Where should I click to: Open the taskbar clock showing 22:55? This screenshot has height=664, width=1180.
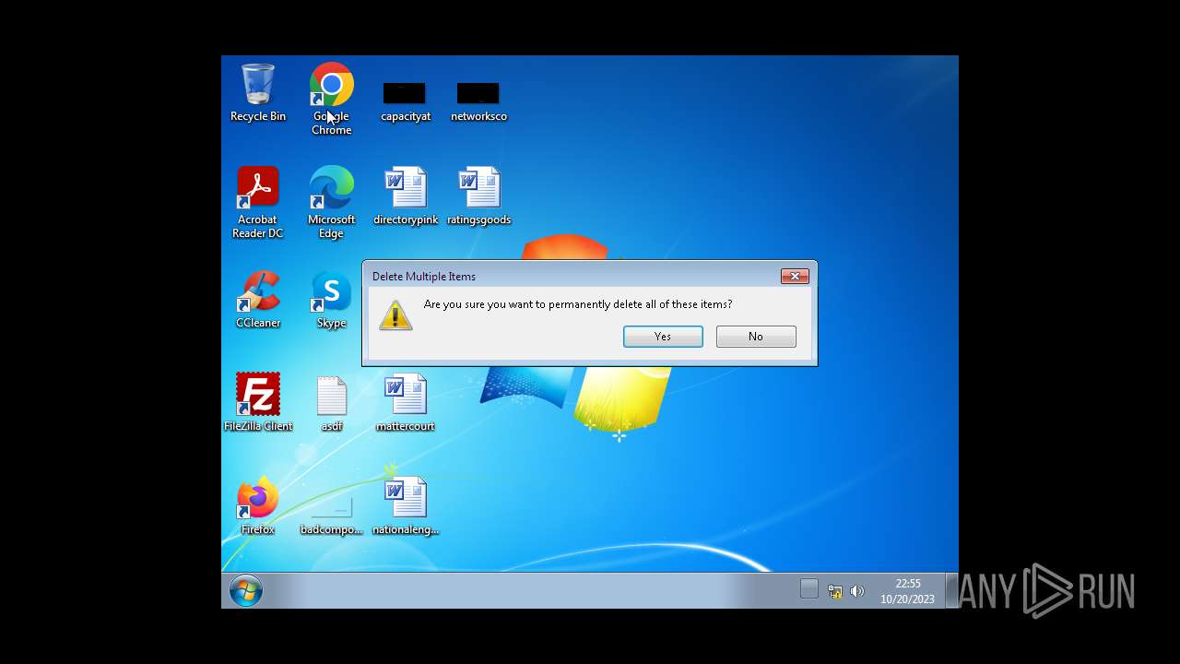point(907,591)
